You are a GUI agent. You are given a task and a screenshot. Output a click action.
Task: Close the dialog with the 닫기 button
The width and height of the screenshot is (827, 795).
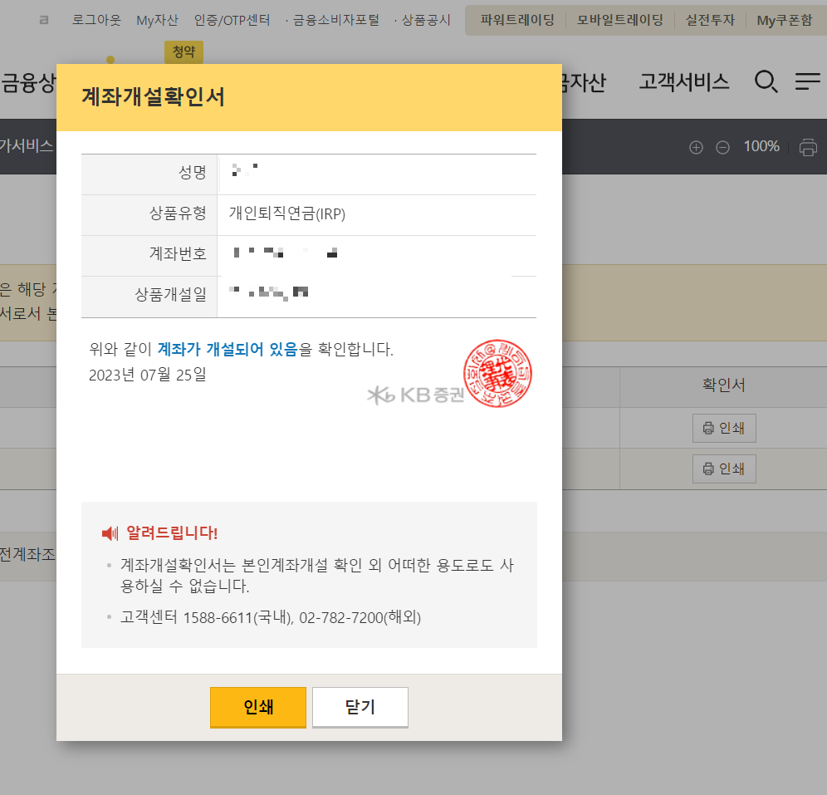360,707
